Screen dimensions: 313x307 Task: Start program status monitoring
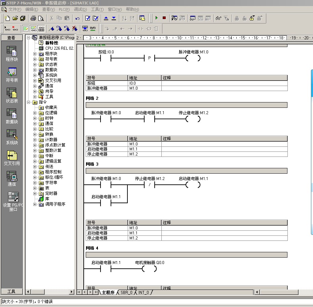click(174, 18)
